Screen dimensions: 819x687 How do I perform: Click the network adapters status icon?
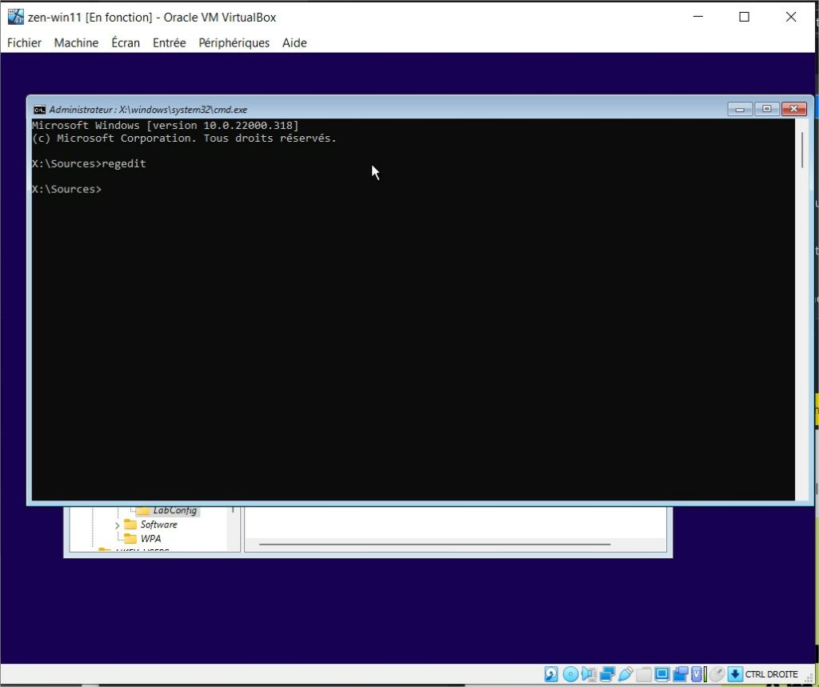(x=607, y=674)
